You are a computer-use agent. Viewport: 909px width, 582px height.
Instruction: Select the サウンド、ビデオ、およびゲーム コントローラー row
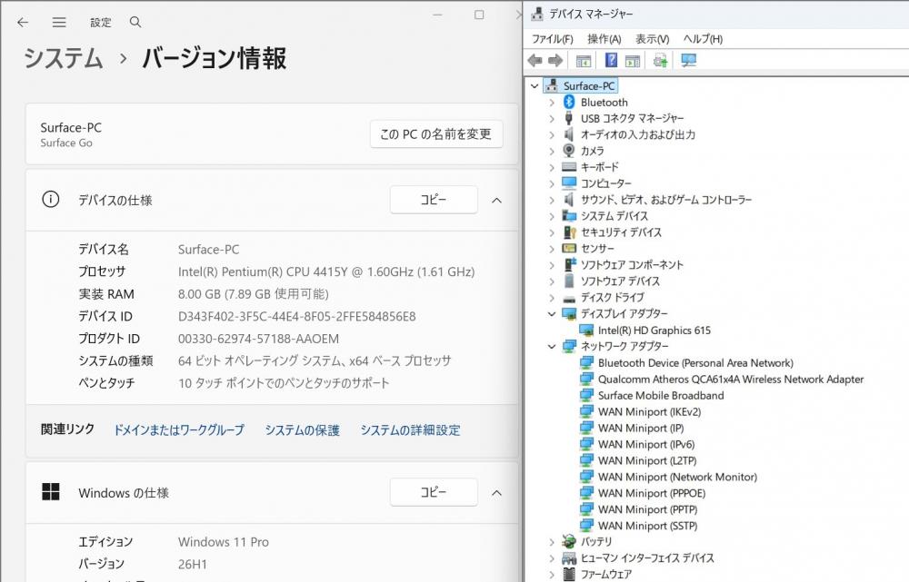coord(666,200)
